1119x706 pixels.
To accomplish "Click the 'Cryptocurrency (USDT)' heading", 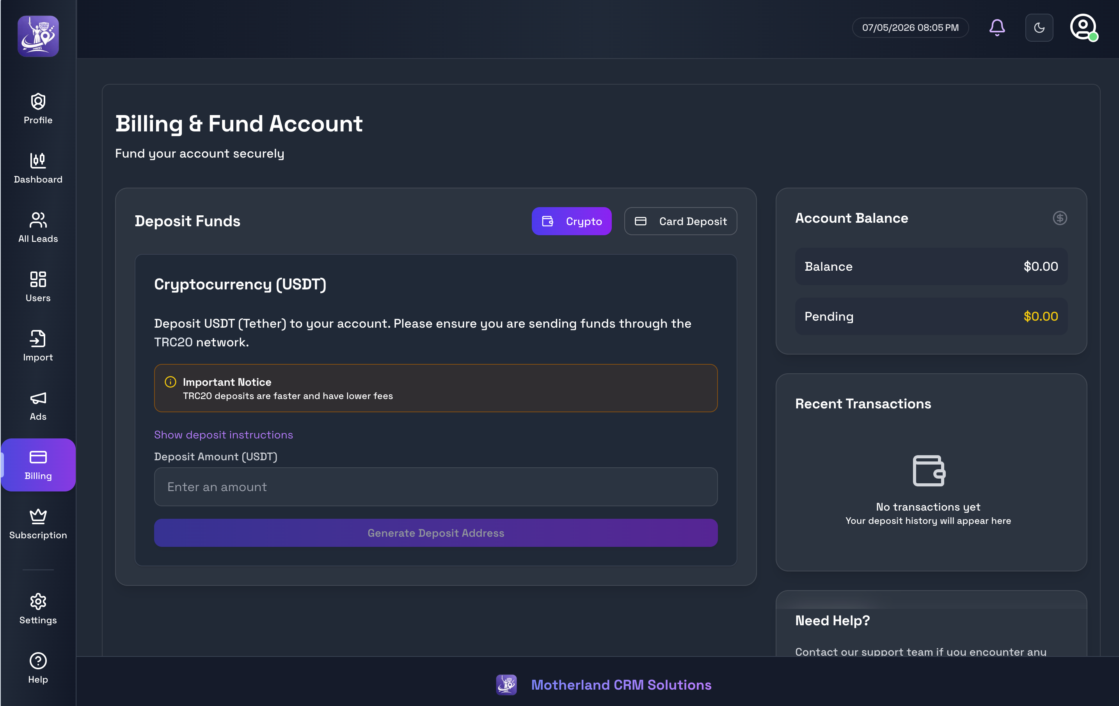I will click(240, 284).
